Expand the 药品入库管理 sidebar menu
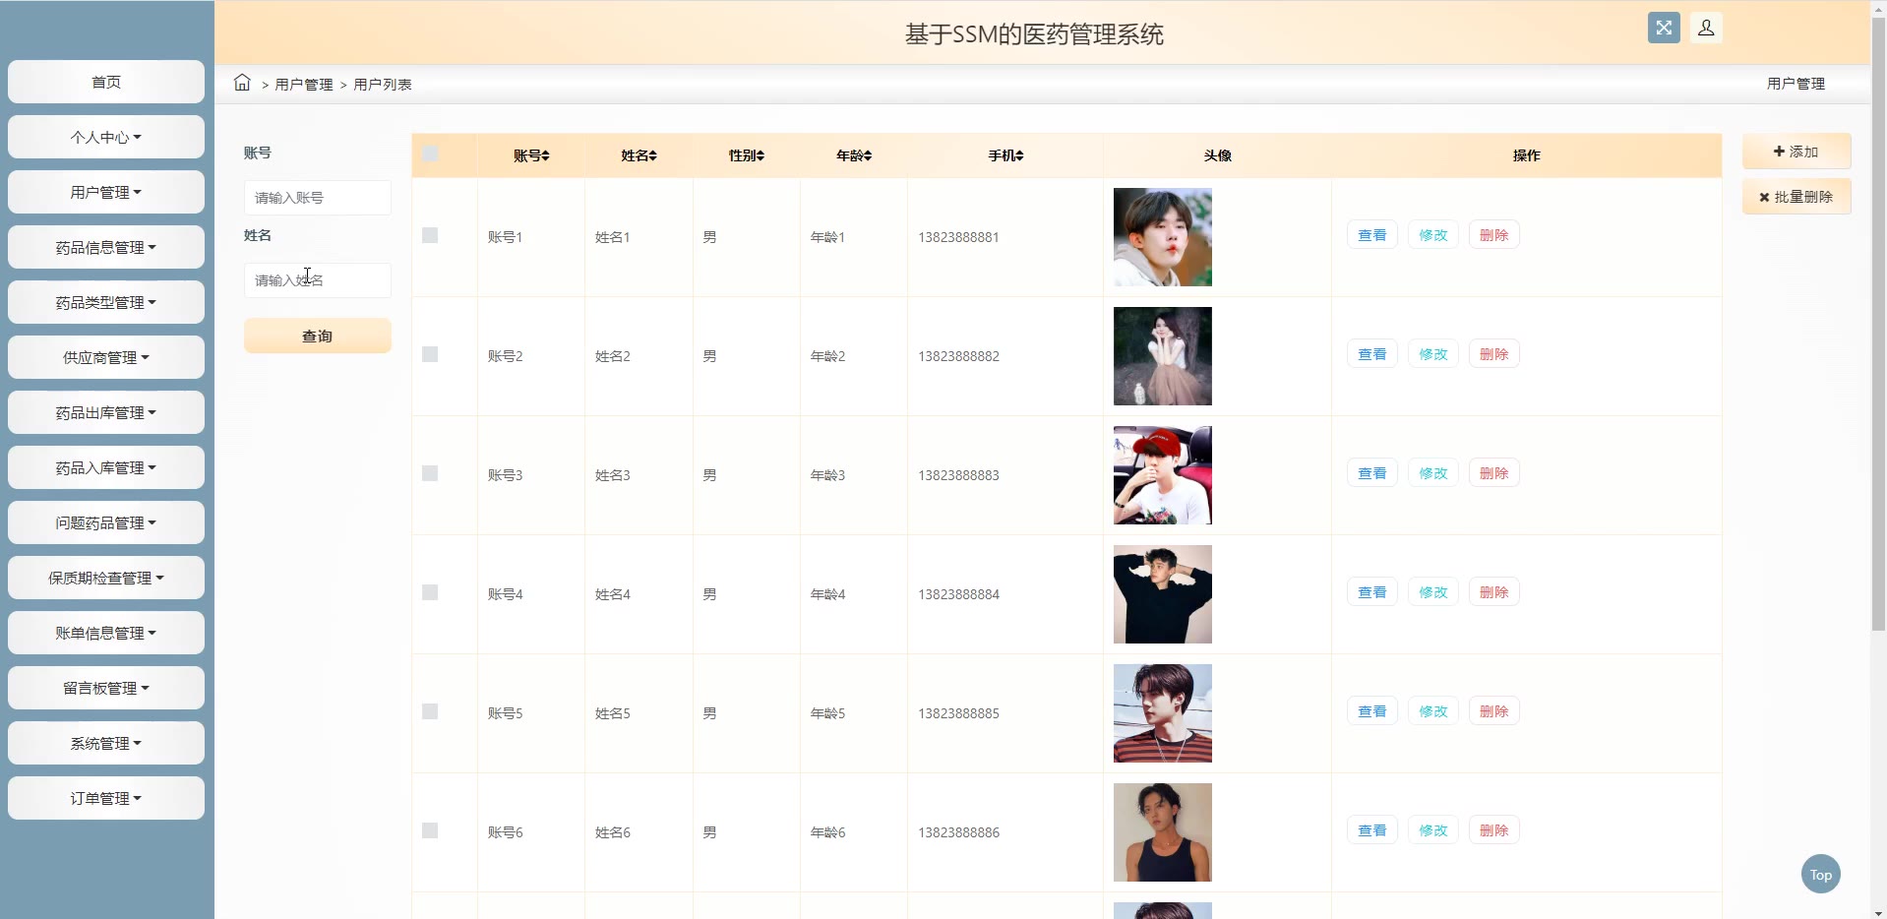The image size is (1887, 919). tap(106, 467)
